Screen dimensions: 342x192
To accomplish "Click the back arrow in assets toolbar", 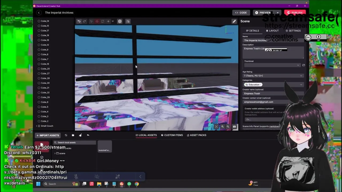I will click(x=88, y=135).
